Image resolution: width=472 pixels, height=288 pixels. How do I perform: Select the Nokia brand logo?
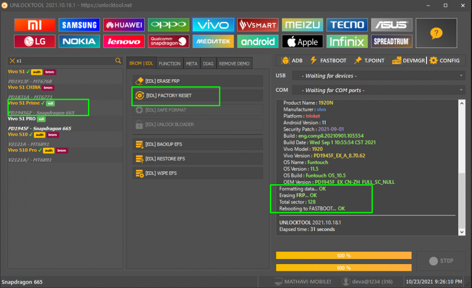coord(79,42)
